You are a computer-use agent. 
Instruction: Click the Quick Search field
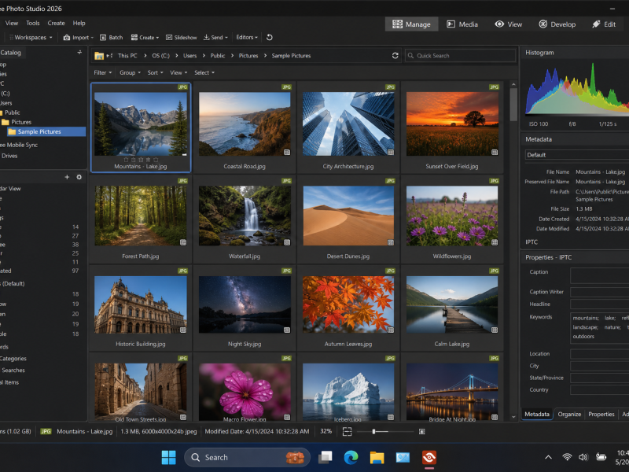coord(460,56)
